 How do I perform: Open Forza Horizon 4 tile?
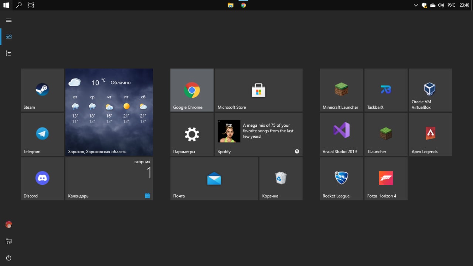tap(386, 179)
